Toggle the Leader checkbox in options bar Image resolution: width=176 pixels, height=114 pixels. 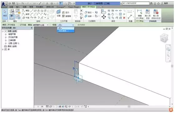point(21,25)
